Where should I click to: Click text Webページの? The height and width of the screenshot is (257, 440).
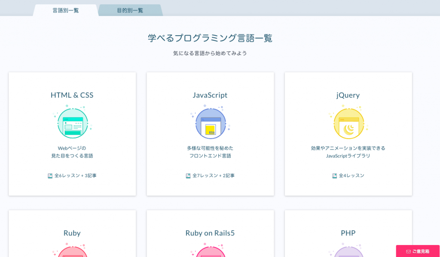click(72, 148)
